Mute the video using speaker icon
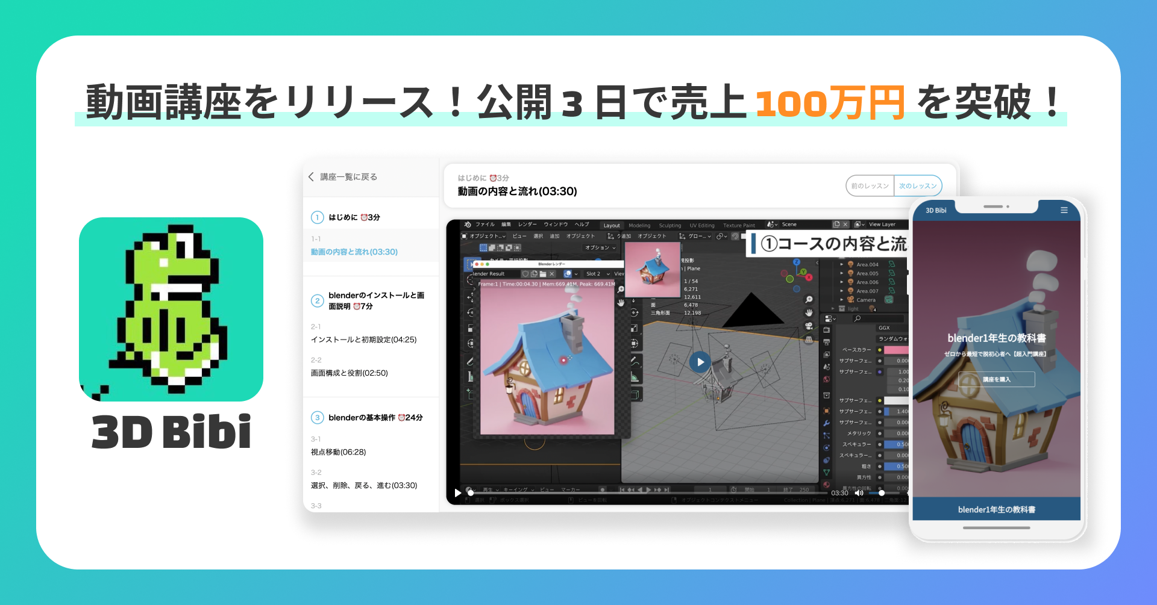The width and height of the screenshot is (1157, 605). pos(859,493)
